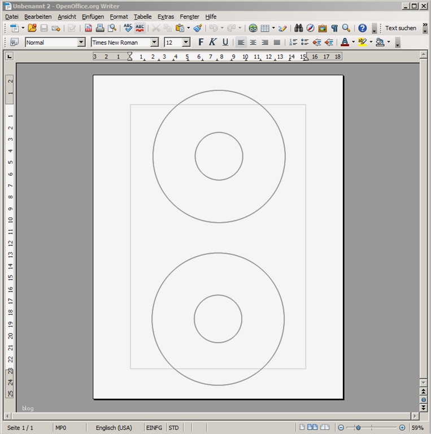Click the Navigator compass icon

pos(310,28)
